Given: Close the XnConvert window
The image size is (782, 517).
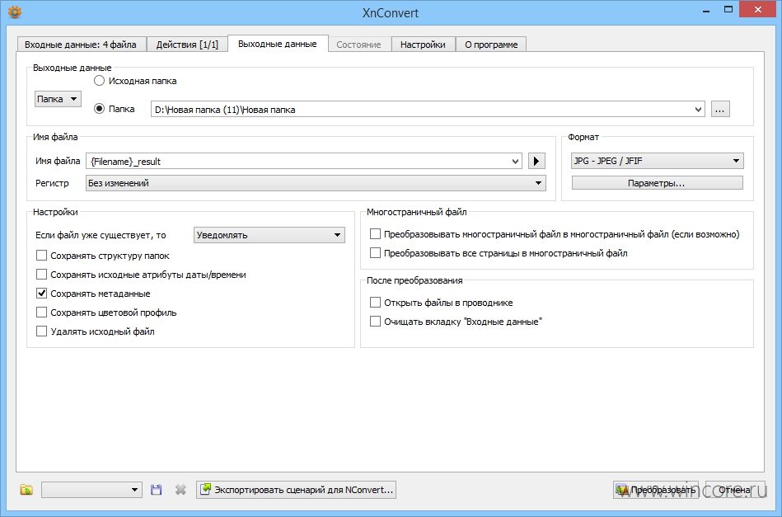Looking at the screenshot, I should pos(758,10).
